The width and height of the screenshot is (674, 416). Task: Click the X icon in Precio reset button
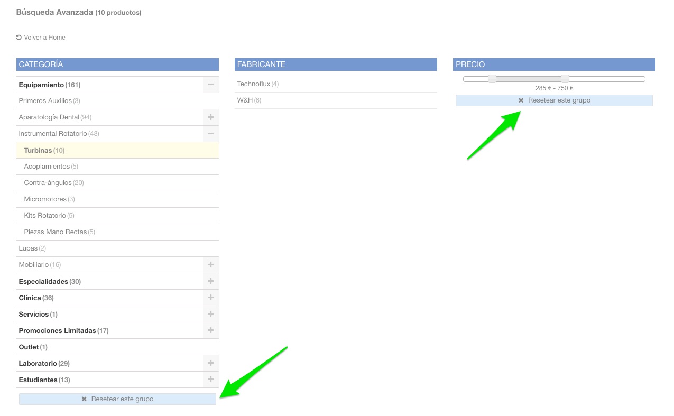(x=521, y=100)
